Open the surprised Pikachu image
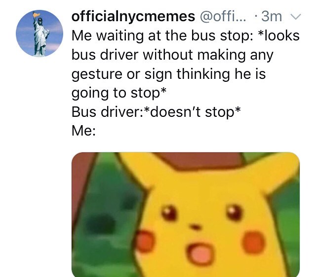The image size is (316, 277). (186, 214)
